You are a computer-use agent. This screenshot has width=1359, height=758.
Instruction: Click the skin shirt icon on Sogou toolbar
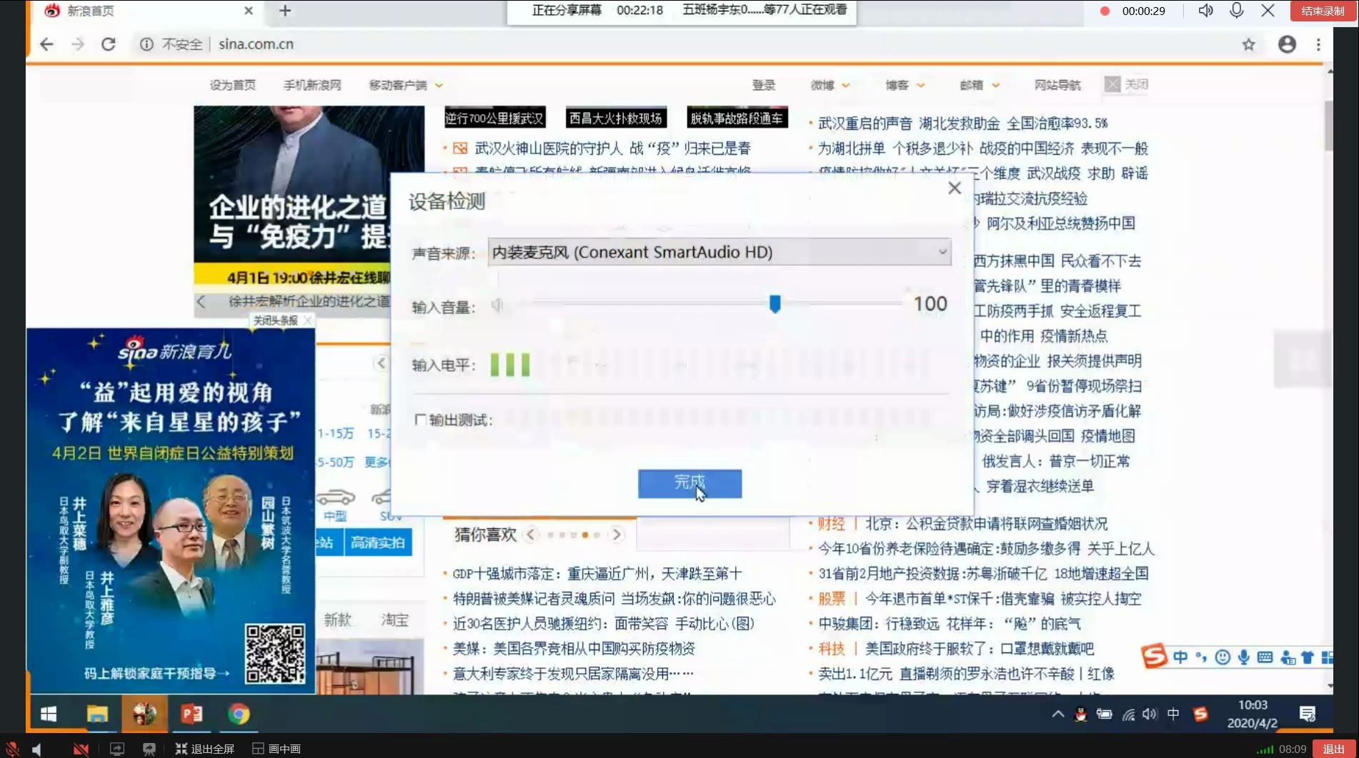[x=1308, y=657]
